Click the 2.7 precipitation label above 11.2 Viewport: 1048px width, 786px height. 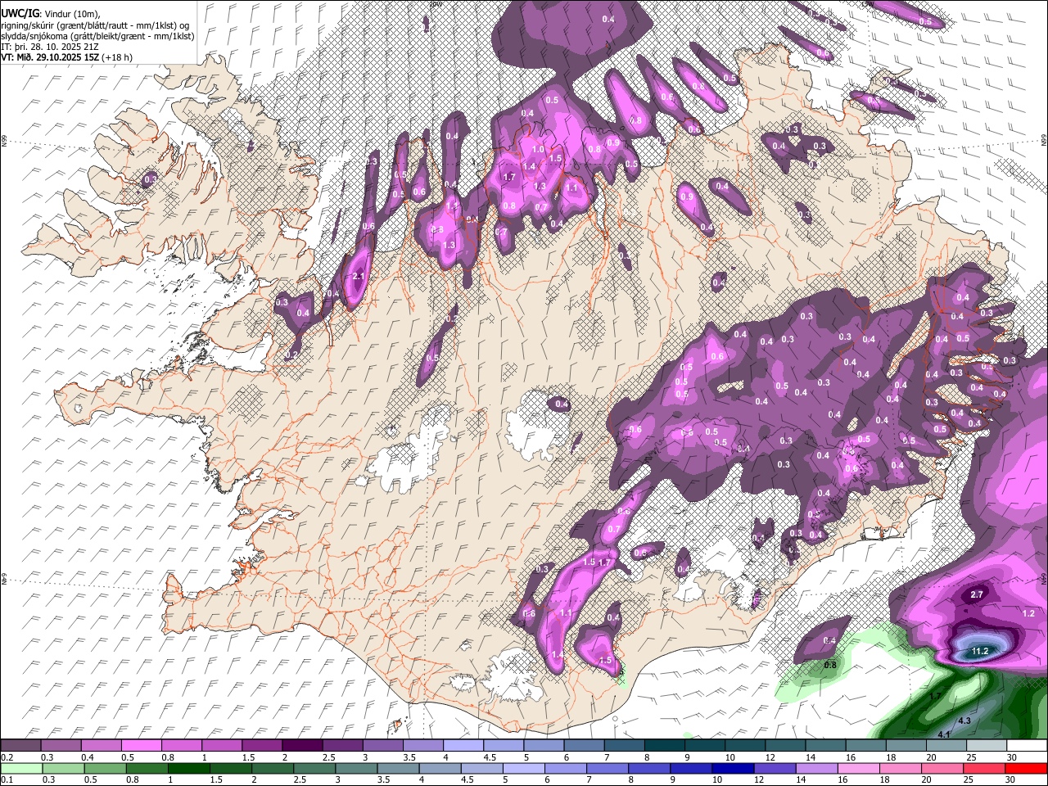tap(976, 594)
